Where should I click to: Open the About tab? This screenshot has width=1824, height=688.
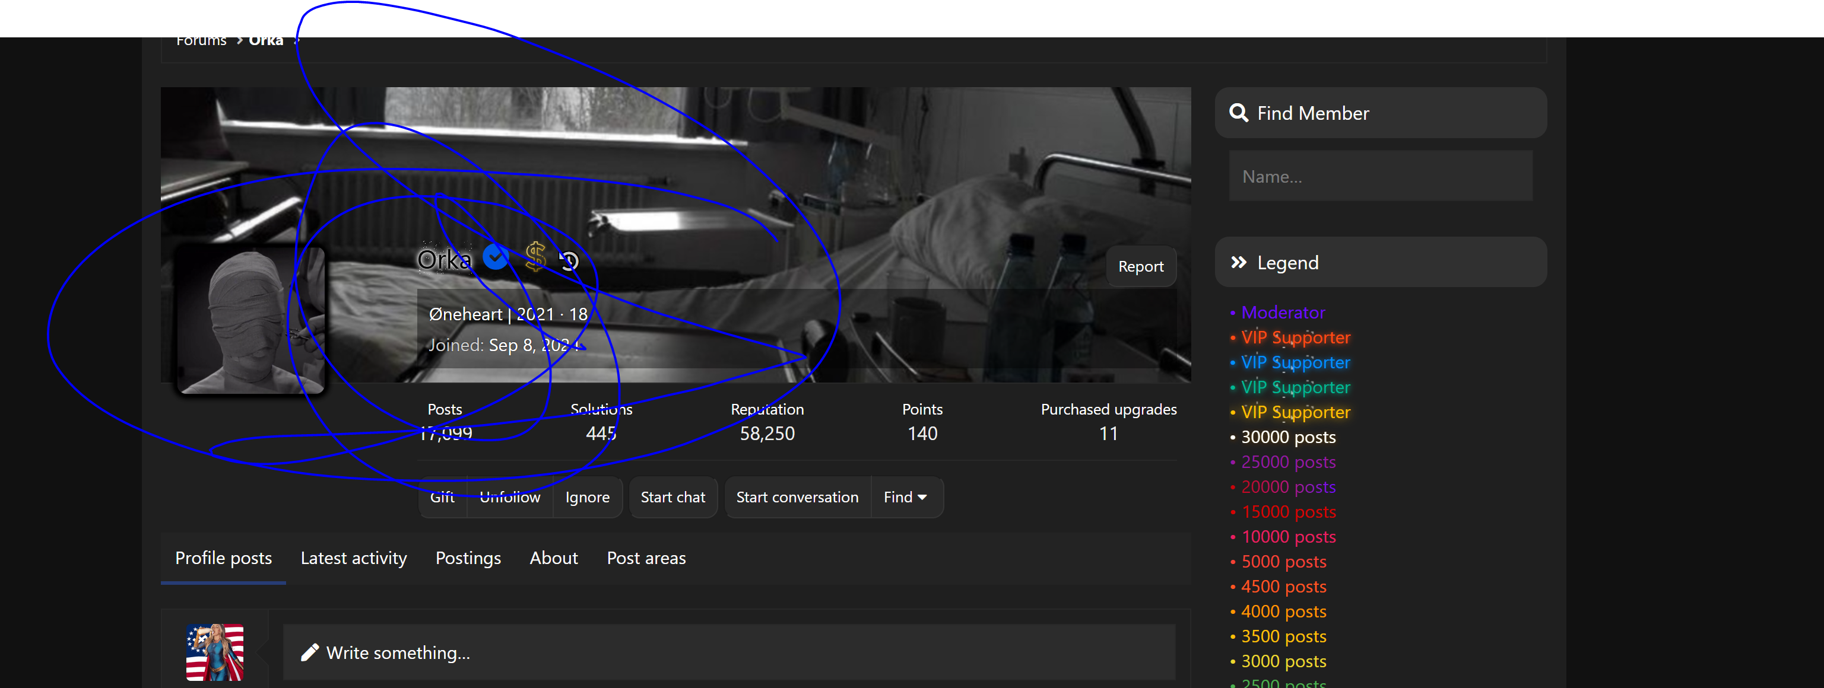click(554, 559)
